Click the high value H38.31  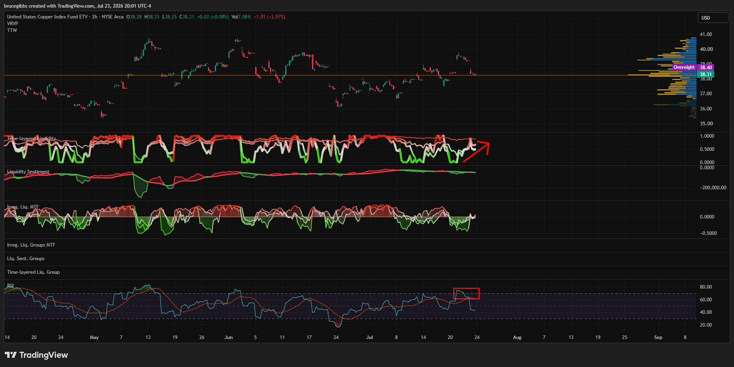pos(152,17)
